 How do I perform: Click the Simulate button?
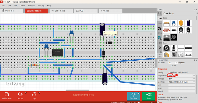click(133, 96)
